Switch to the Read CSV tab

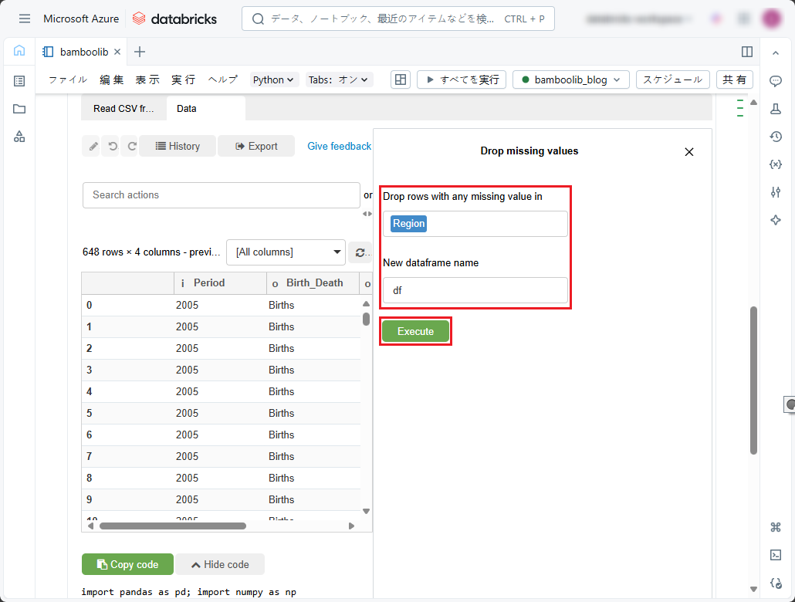123,109
